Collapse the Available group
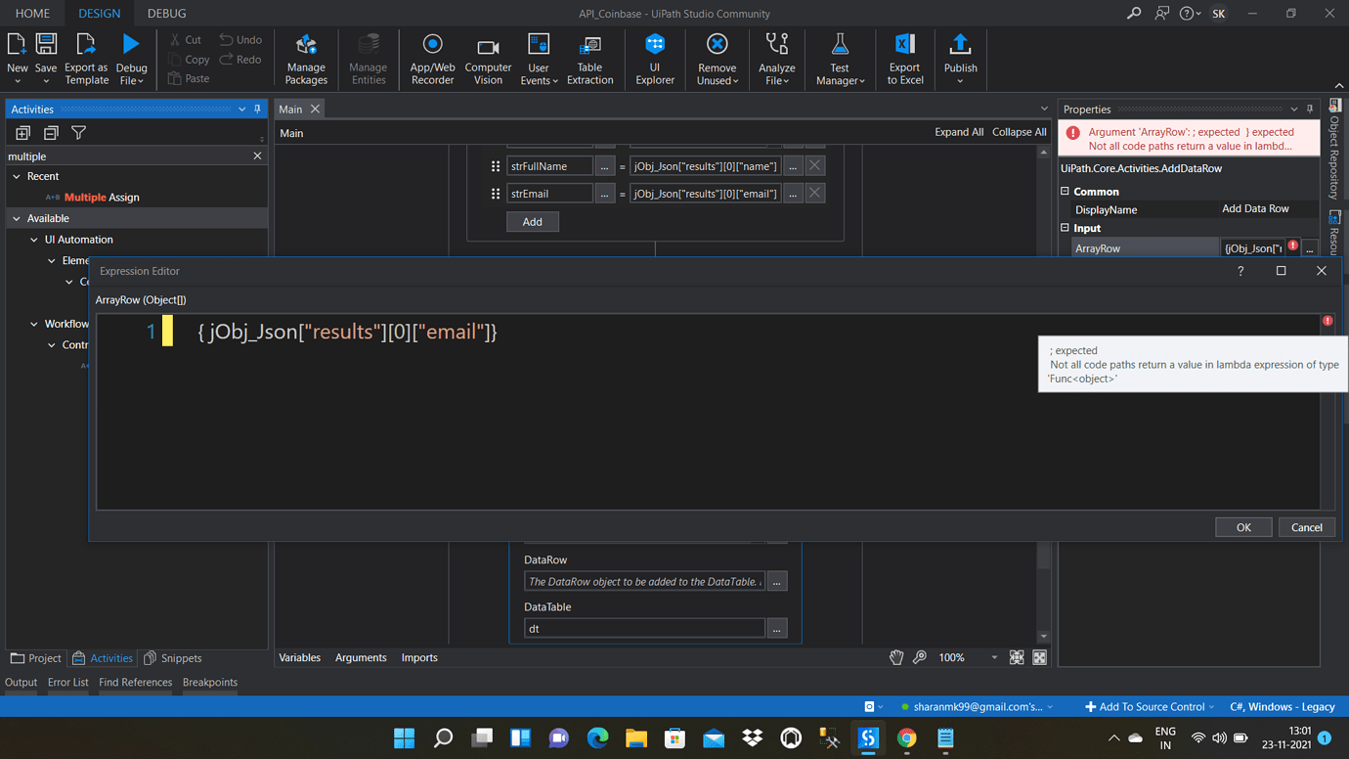 [x=17, y=219]
